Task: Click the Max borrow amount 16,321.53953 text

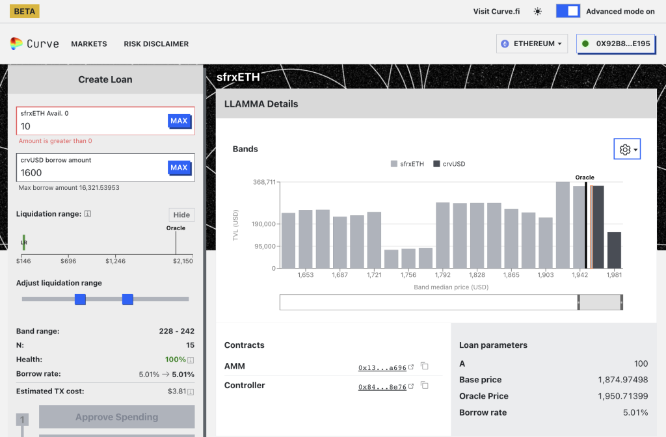Action: click(x=69, y=188)
